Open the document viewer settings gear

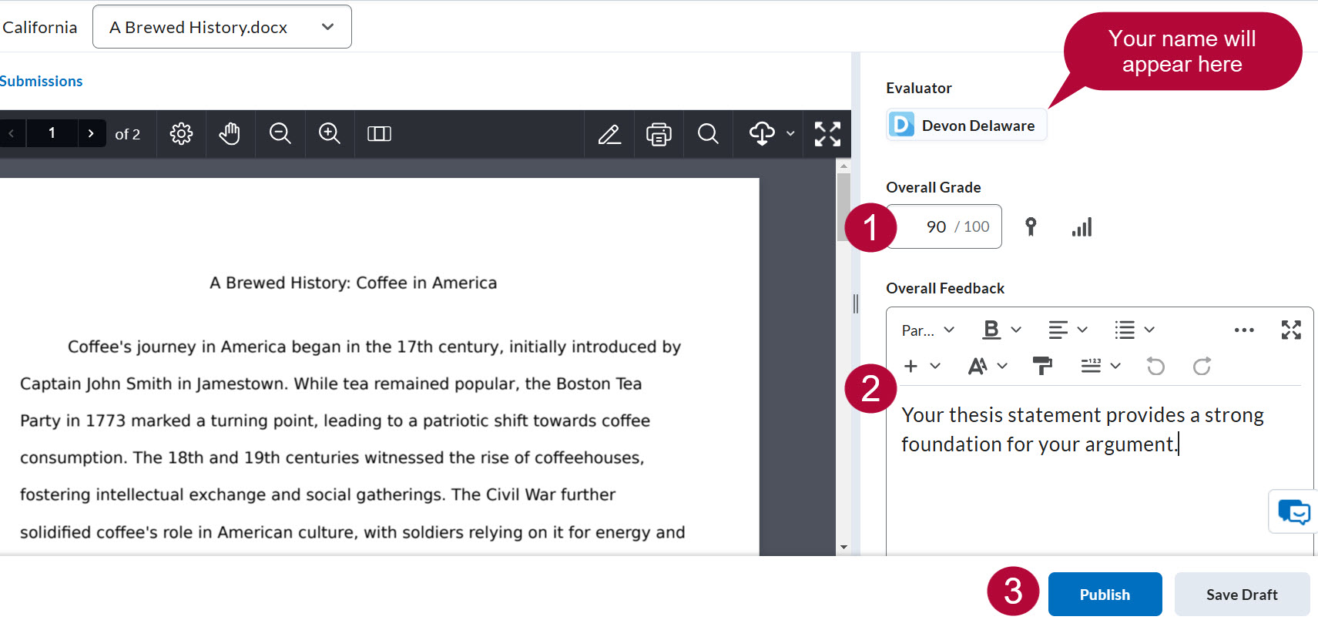[x=181, y=134]
